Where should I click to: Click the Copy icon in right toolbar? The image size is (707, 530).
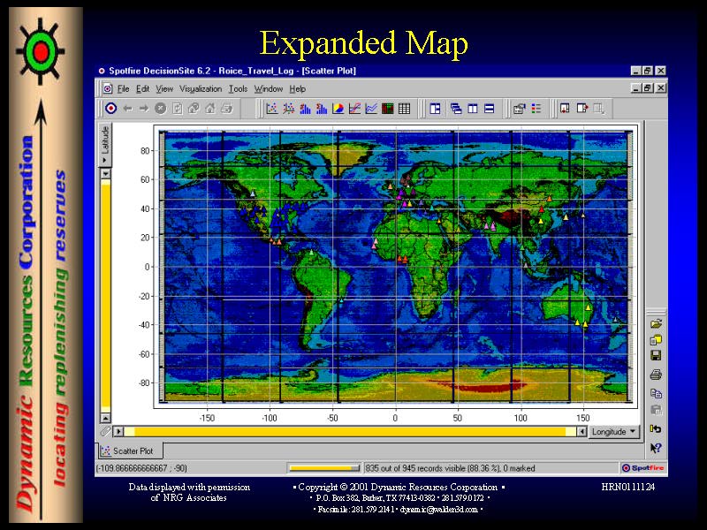[656, 393]
